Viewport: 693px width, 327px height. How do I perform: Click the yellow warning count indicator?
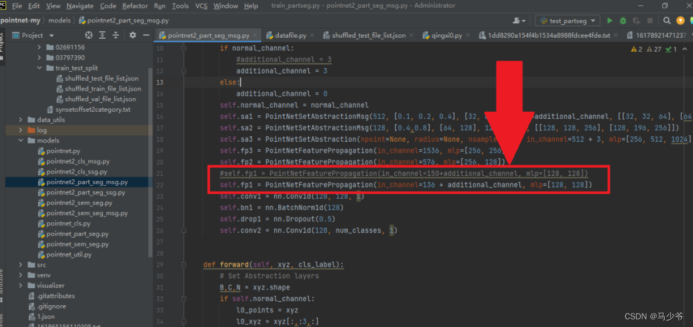click(637, 49)
